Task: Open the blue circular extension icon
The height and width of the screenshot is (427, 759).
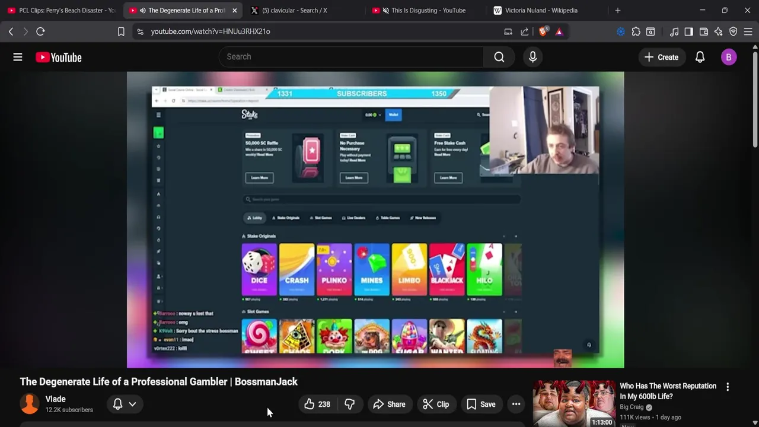Action: (621, 31)
